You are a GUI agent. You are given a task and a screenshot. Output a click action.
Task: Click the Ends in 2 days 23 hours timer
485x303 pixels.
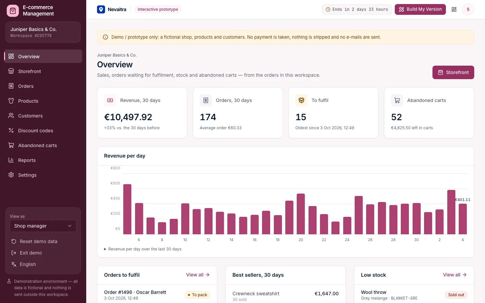click(x=357, y=9)
